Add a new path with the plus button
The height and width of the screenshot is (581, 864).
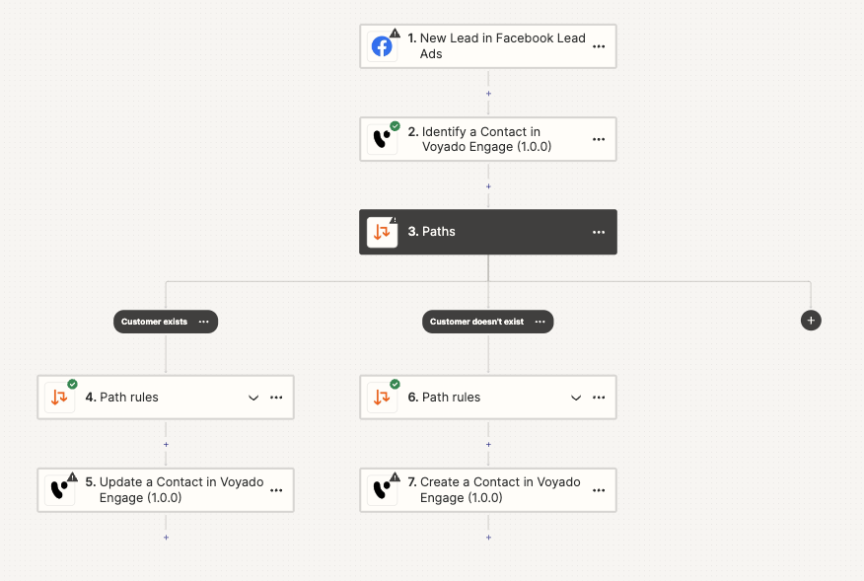[x=810, y=321]
